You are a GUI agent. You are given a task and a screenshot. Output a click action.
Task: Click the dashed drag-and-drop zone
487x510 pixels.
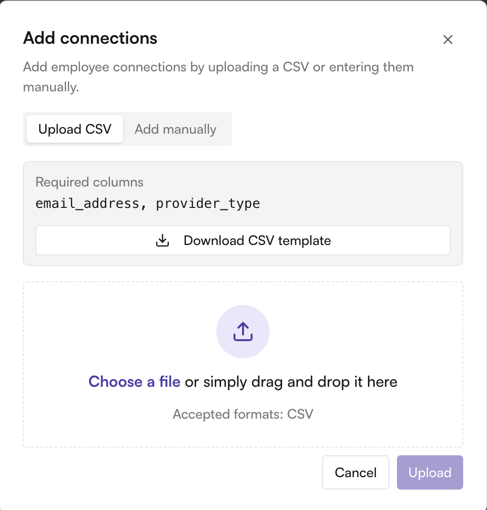click(243, 364)
